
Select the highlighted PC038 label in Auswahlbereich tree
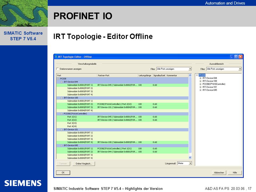coord(202,75)
